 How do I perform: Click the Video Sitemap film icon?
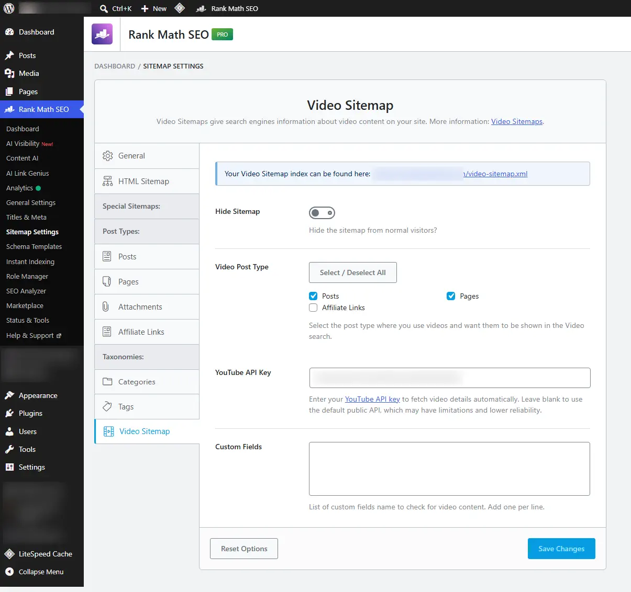click(x=109, y=431)
